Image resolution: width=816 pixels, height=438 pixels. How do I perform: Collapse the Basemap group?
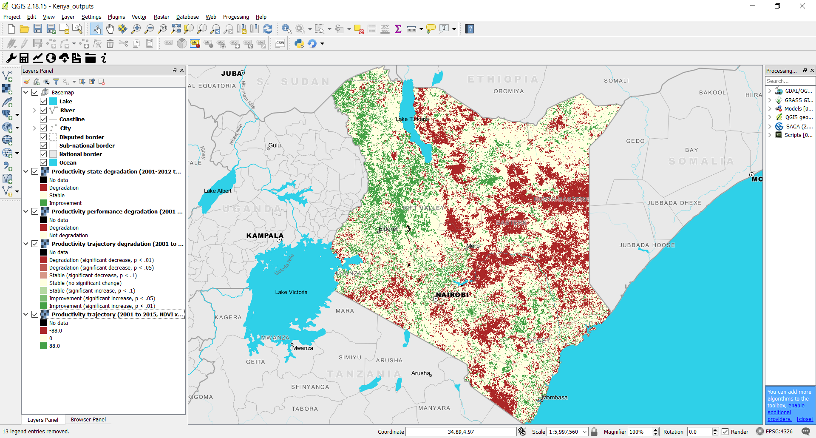coord(25,92)
